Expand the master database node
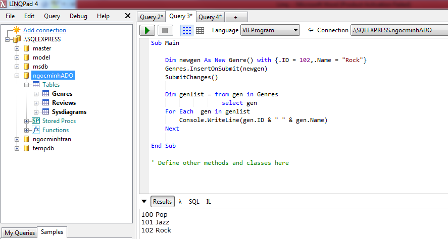The width and height of the screenshot is (448, 239). pyautogui.click(x=17, y=48)
